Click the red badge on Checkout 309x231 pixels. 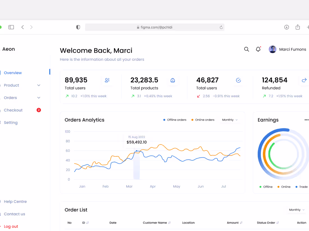(38, 110)
